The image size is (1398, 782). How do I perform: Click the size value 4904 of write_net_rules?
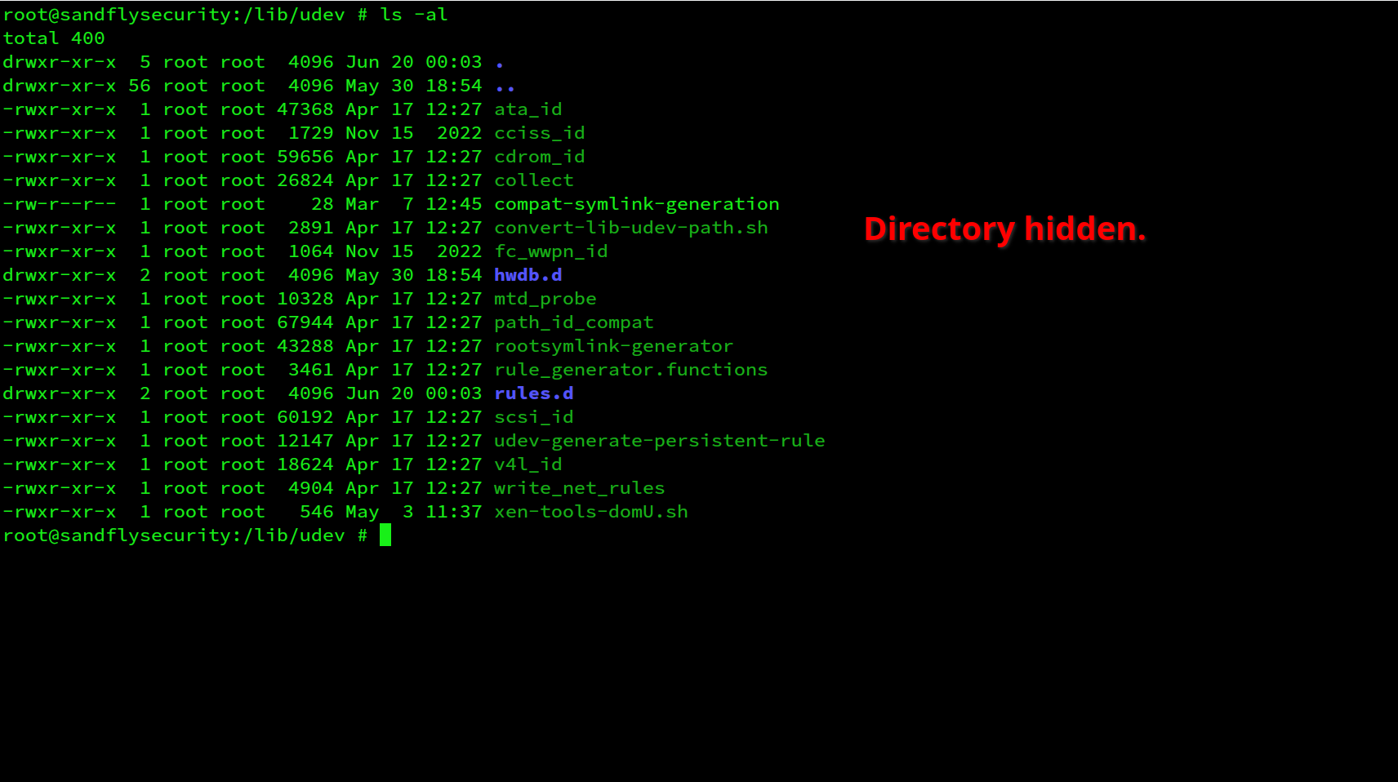pyautogui.click(x=310, y=488)
